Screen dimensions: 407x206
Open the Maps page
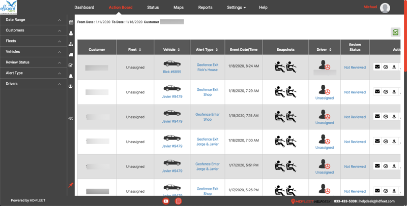179,7
